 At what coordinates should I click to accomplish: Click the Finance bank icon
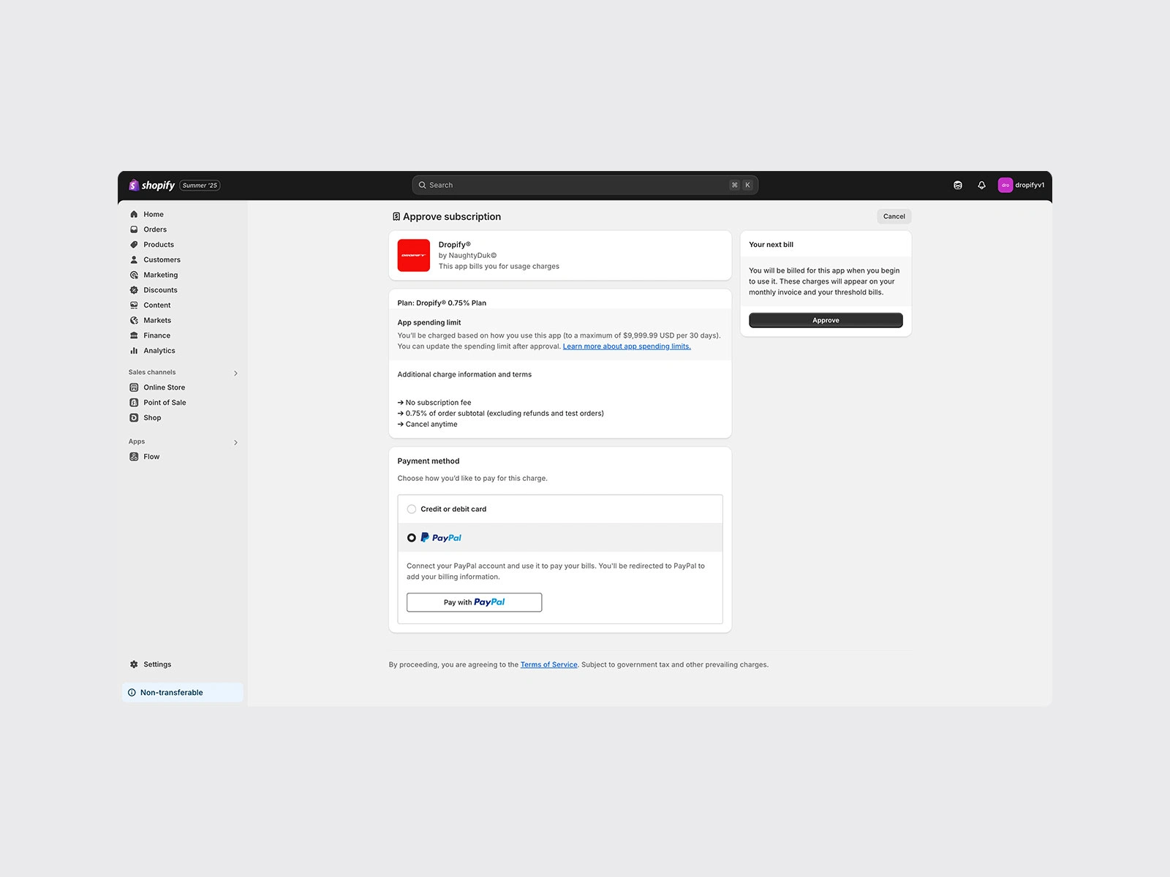click(x=134, y=336)
